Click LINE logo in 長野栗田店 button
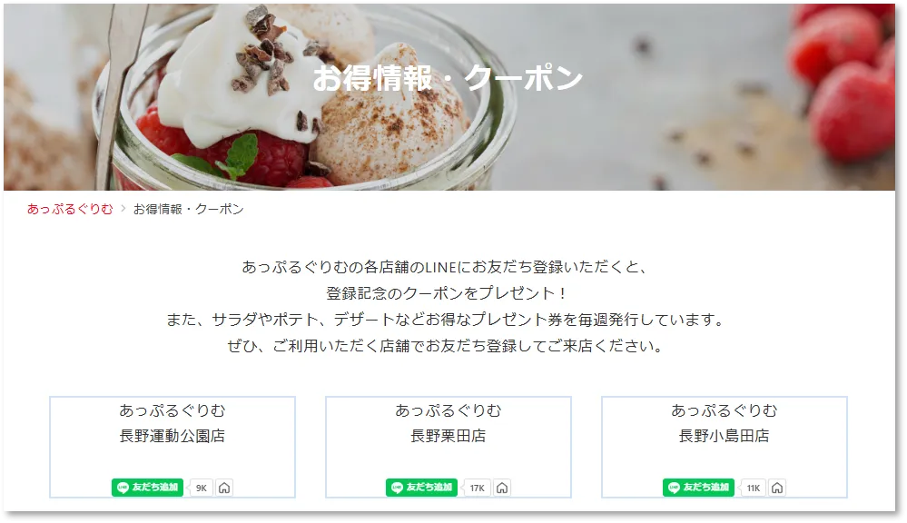907x523 pixels. [x=397, y=488]
